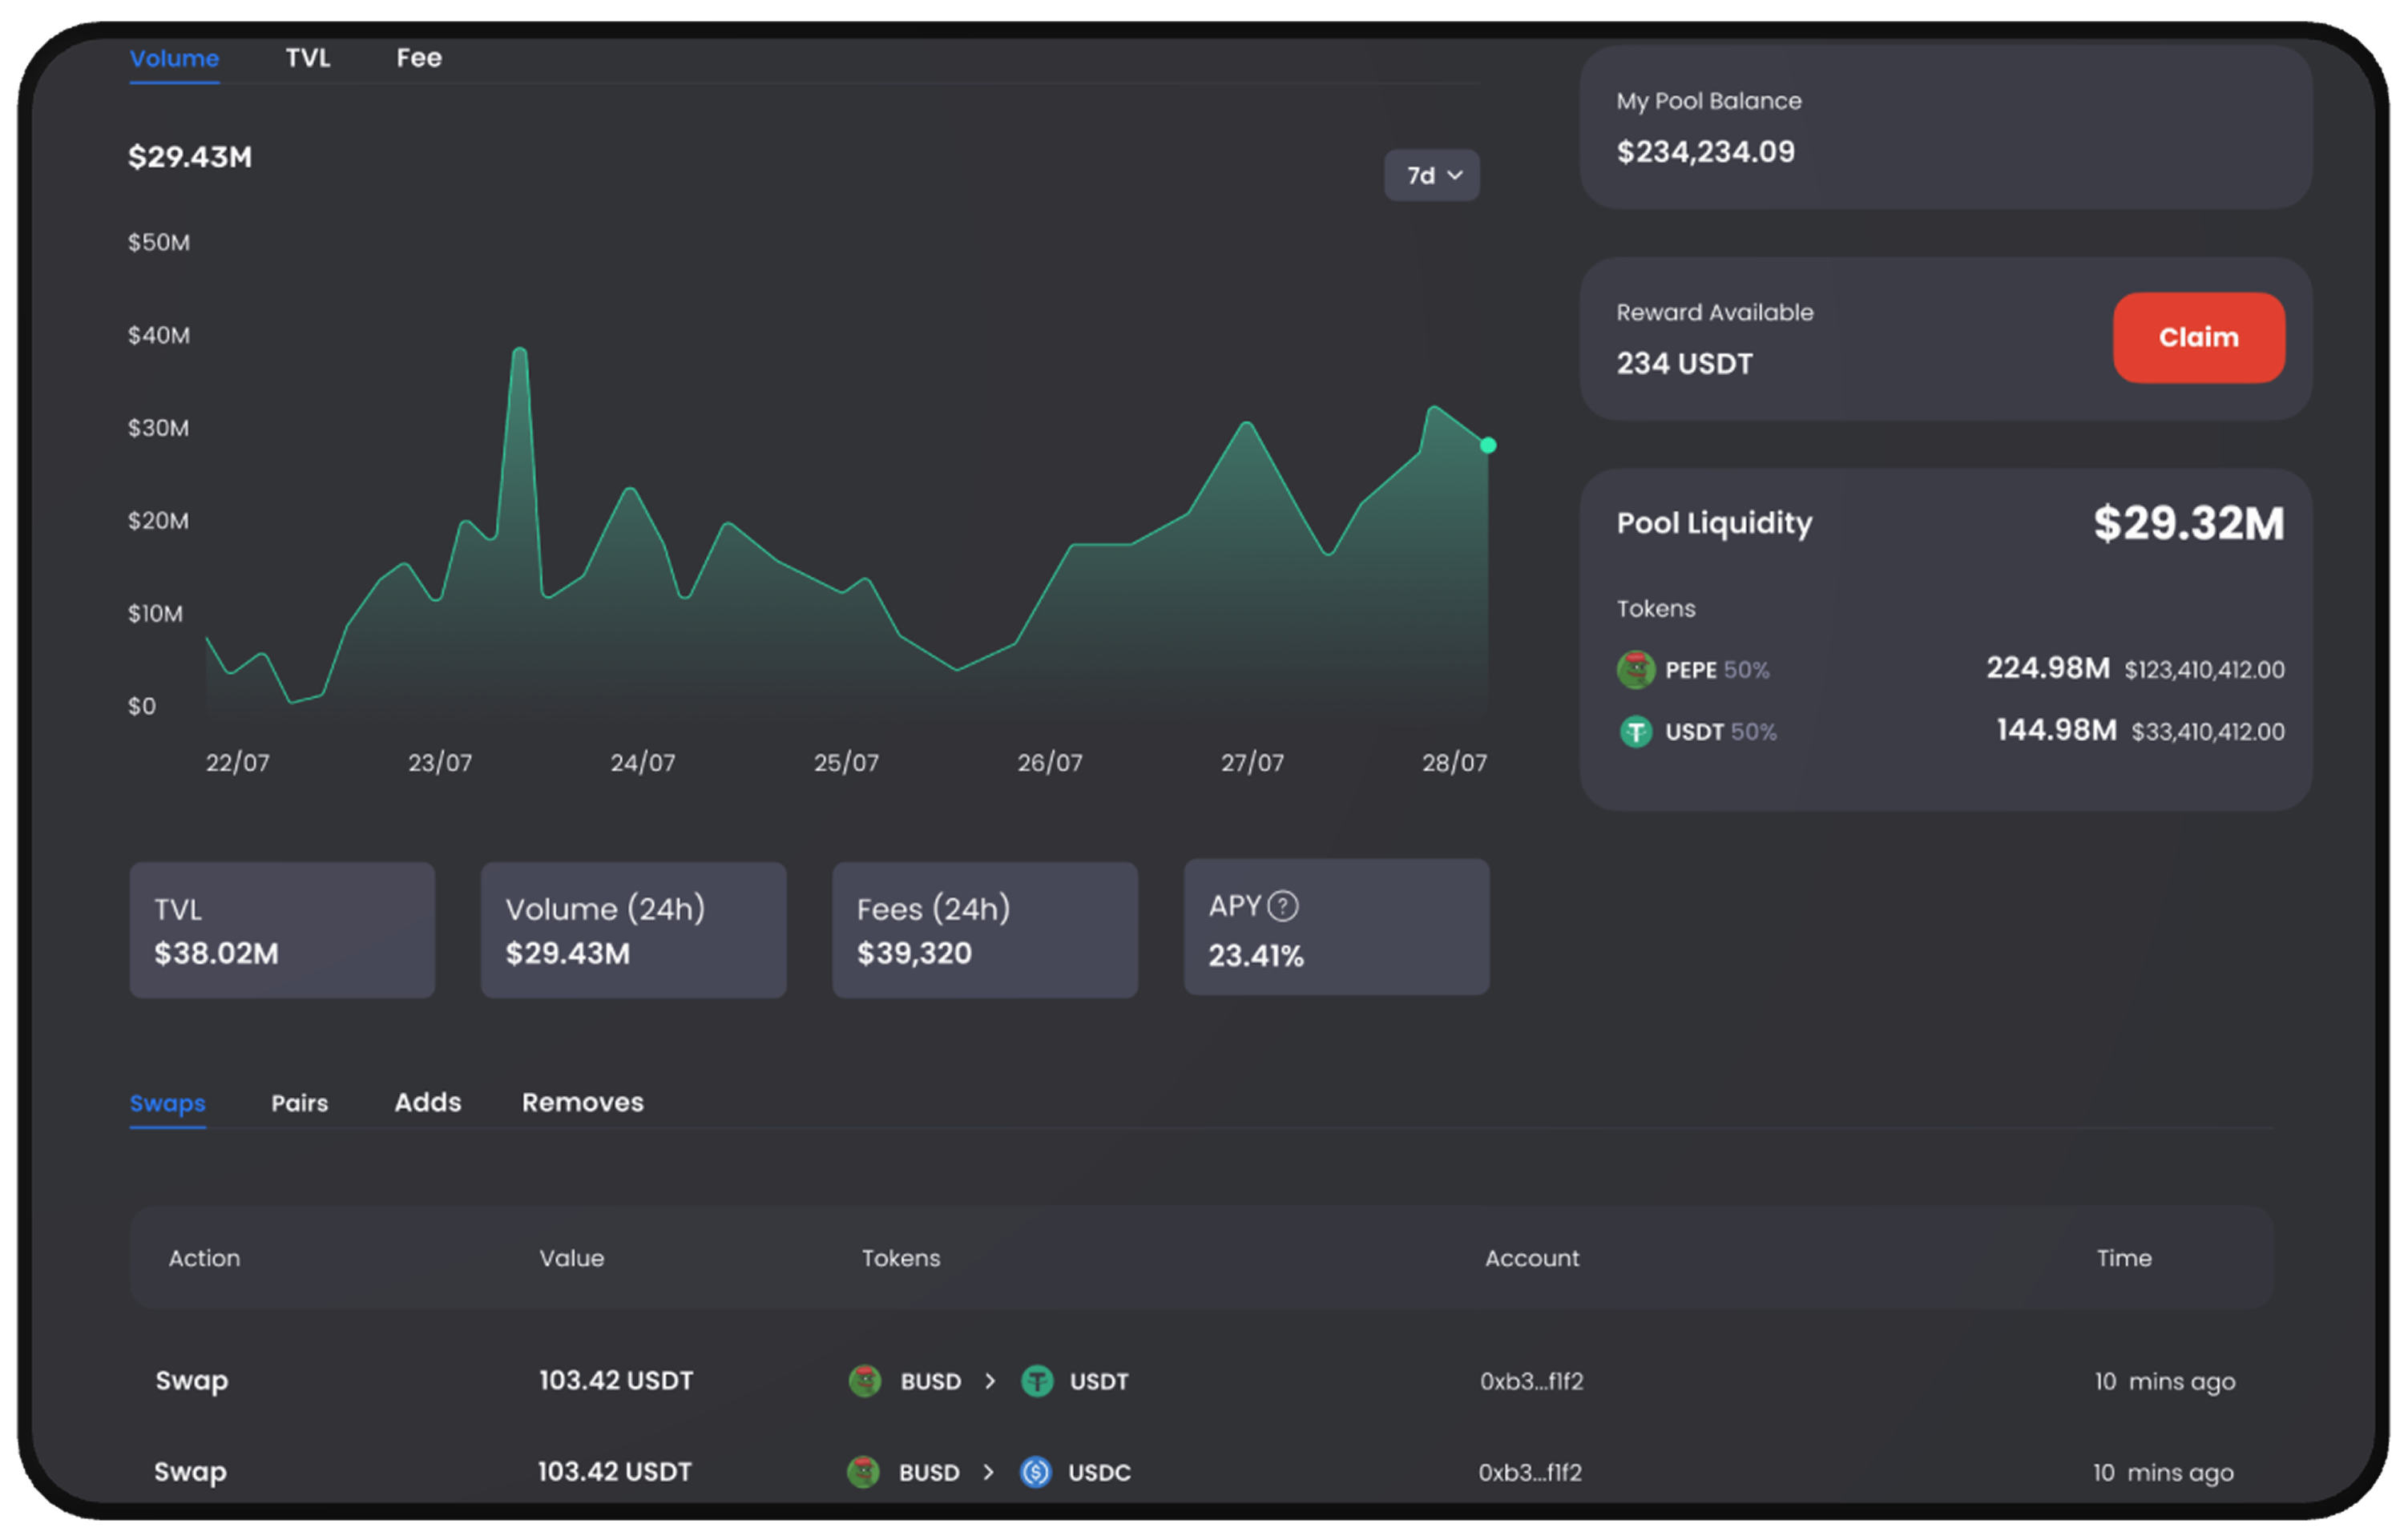Click the USDT coin icon in first swap row
Viewport: 2408px width, 1536px height.
[x=1037, y=1381]
